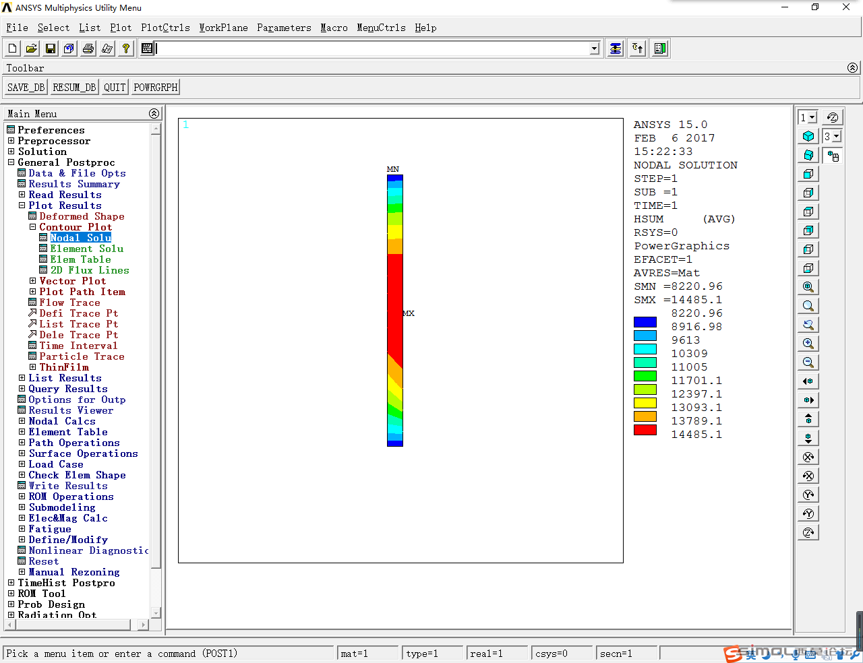Pan model up with up-arrow cube icon

coord(808,419)
